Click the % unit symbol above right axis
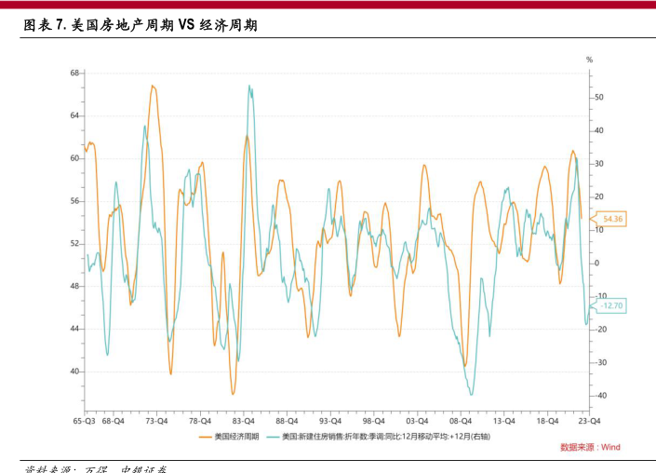The height and width of the screenshot is (473, 656). click(589, 60)
